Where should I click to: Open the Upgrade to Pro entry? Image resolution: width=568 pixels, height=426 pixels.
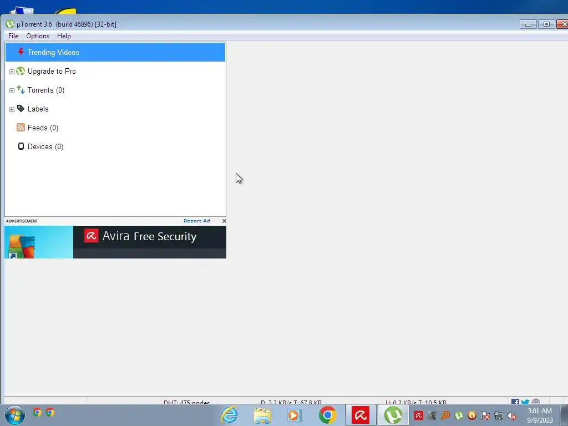tap(52, 72)
